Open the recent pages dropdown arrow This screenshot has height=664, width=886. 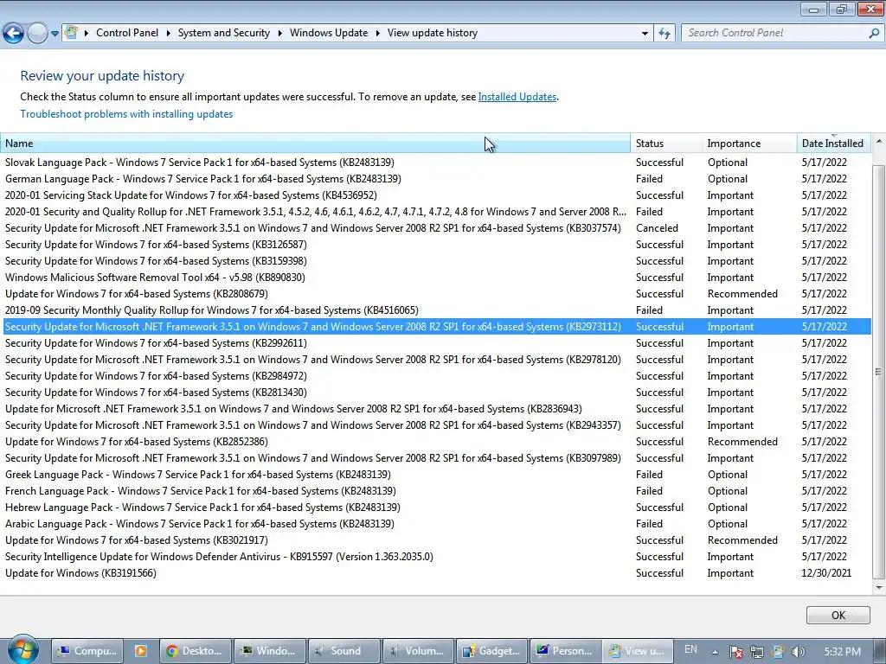[55, 34]
